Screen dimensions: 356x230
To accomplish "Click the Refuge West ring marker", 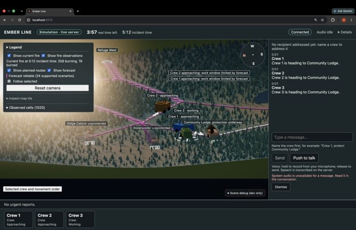I will coord(107,62).
